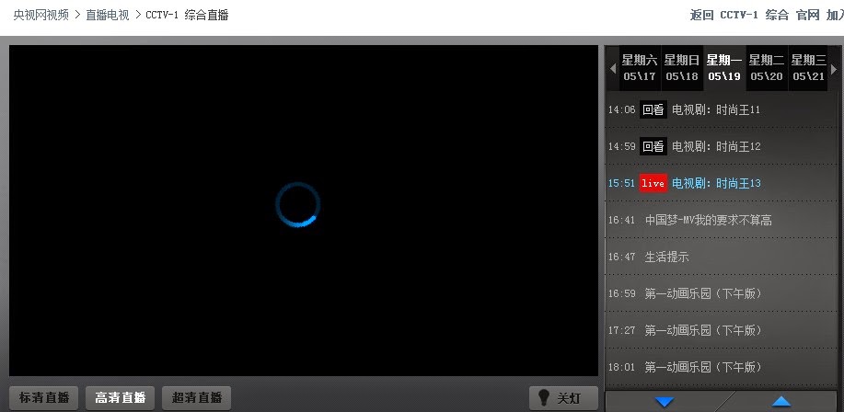Select 第一动画乐园 at 17:27

coord(722,330)
